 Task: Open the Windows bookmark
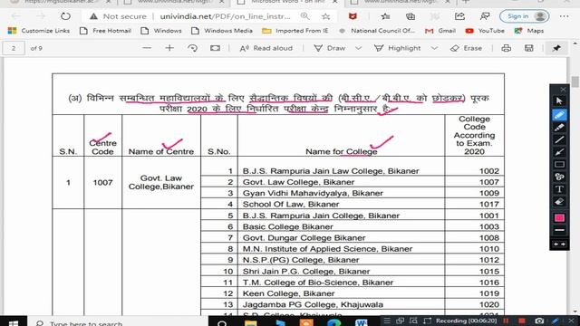161,31
